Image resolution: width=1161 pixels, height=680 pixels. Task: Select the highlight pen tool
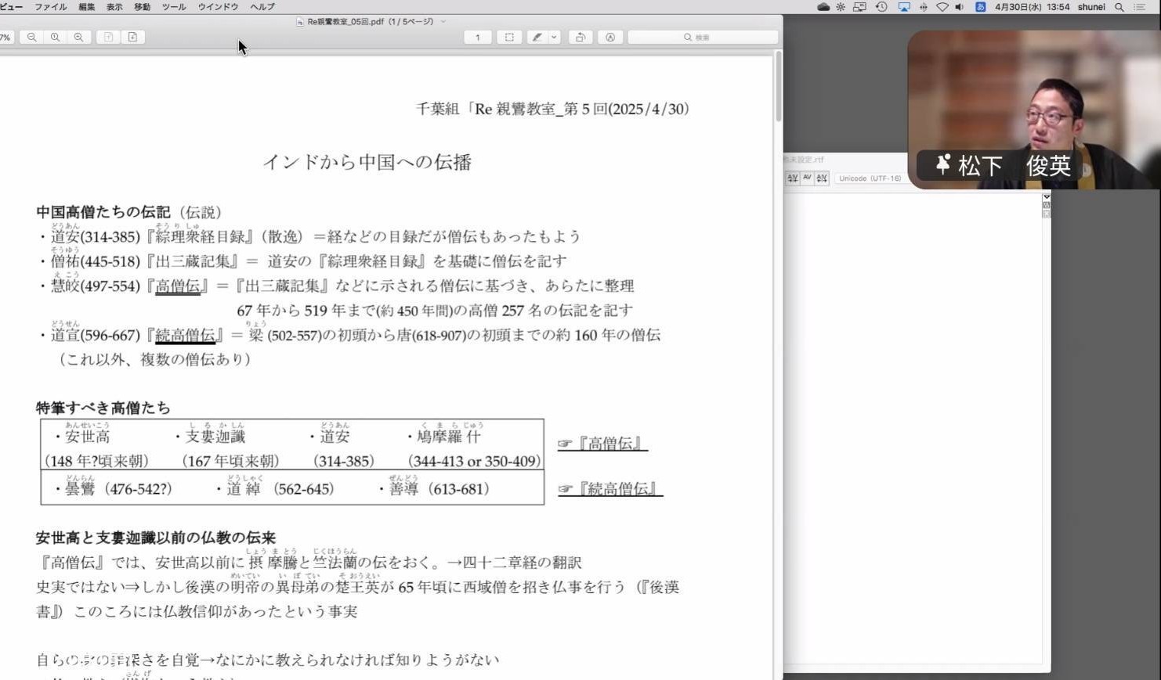(537, 37)
